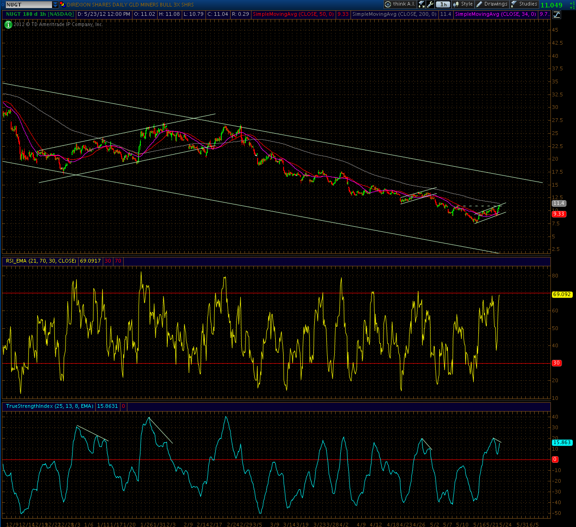Select the SimpleMovingAvg (CLOSE, 200, 0) label

pyautogui.click(x=394, y=14)
